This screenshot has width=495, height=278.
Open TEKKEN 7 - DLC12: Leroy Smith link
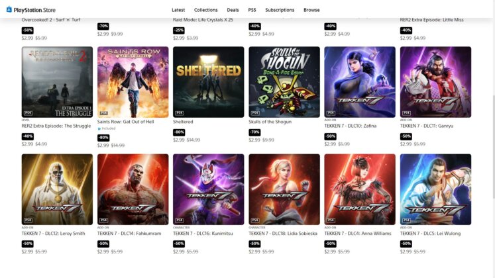[54, 234]
